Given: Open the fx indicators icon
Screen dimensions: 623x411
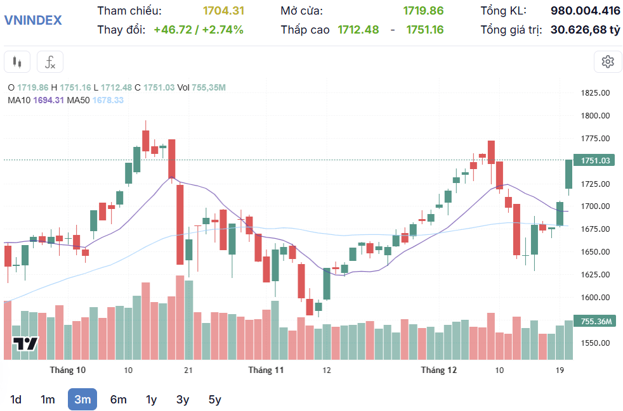Looking at the screenshot, I should [x=50, y=62].
